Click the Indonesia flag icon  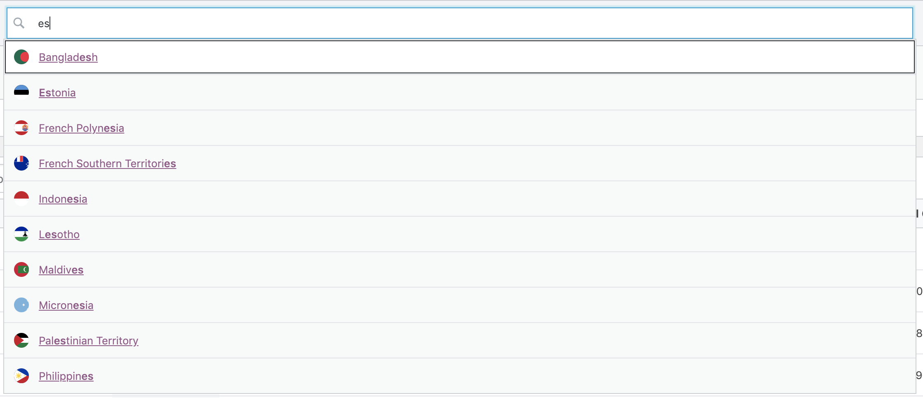point(21,199)
